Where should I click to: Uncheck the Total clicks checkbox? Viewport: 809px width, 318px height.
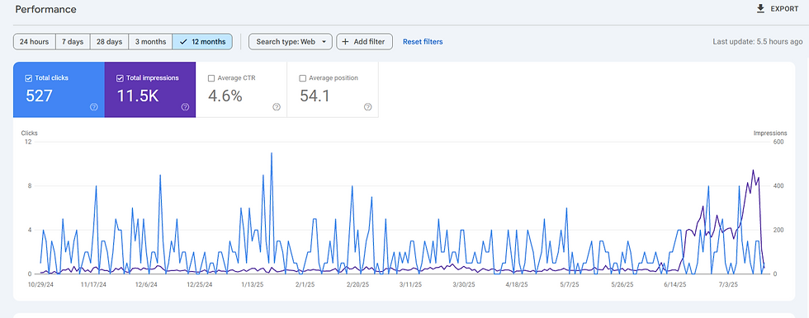(28, 78)
